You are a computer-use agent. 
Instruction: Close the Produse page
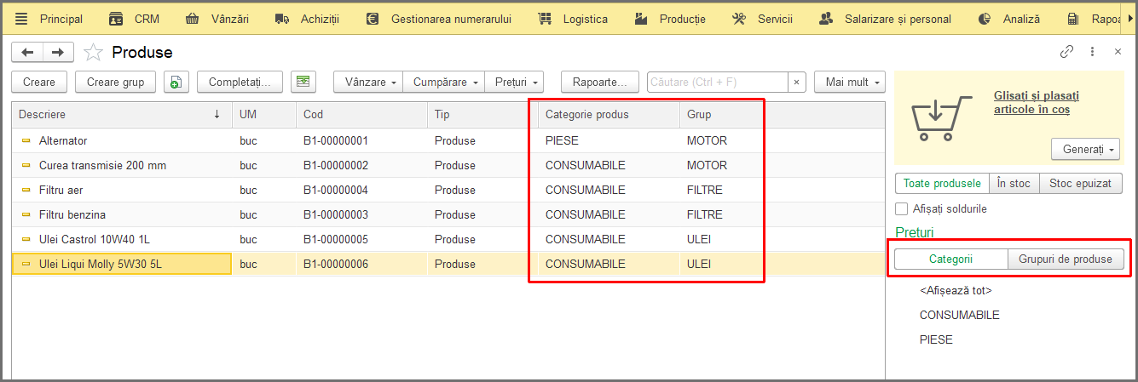pyautogui.click(x=1118, y=52)
